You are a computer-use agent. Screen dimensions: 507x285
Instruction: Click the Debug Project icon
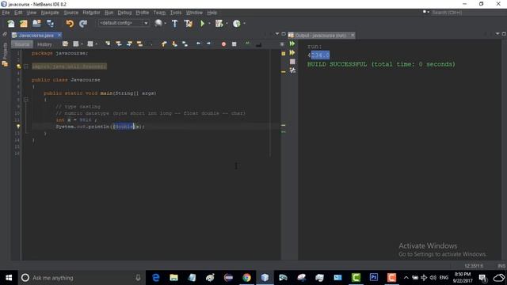click(219, 23)
